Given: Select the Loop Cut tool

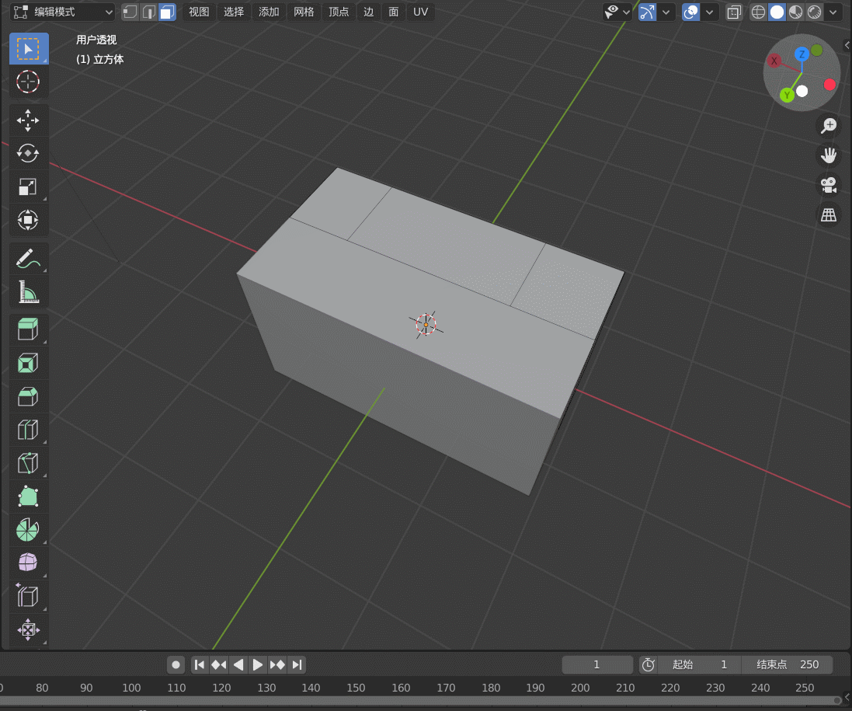Looking at the screenshot, I should click(29, 430).
